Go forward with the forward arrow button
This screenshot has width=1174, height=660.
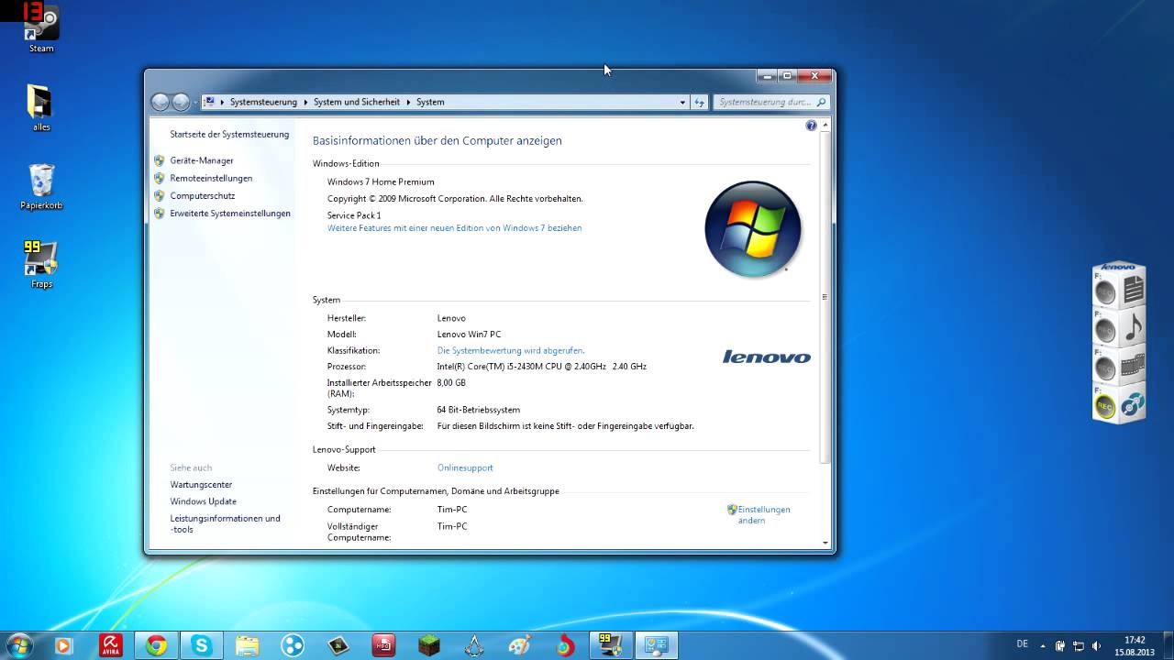[182, 102]
